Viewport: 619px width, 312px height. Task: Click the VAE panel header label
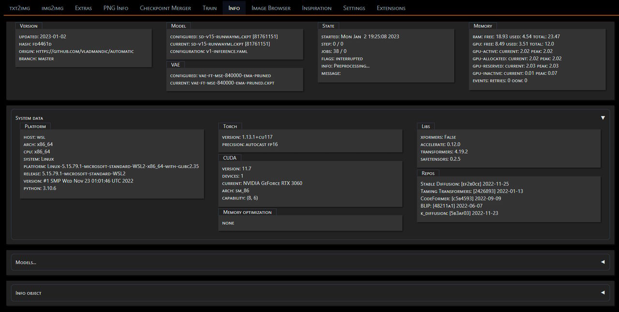coord(175,64)
